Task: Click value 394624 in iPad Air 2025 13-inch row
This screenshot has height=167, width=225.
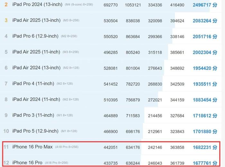Action: click(x=177, y=21)
